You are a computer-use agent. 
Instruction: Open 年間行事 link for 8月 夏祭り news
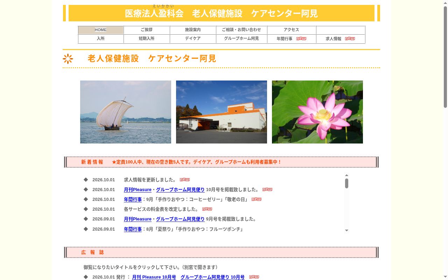pos(133,229)
